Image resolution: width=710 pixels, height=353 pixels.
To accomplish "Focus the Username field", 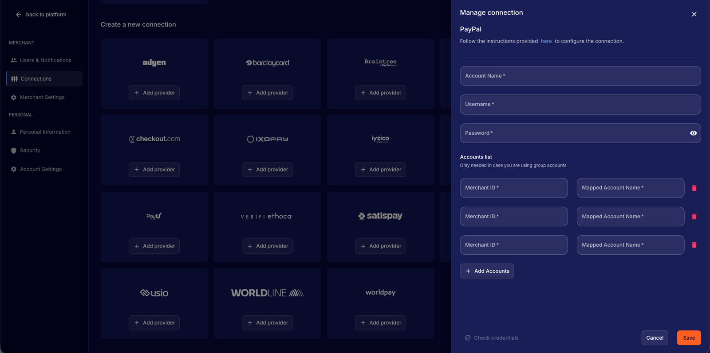I will [580, 105].
